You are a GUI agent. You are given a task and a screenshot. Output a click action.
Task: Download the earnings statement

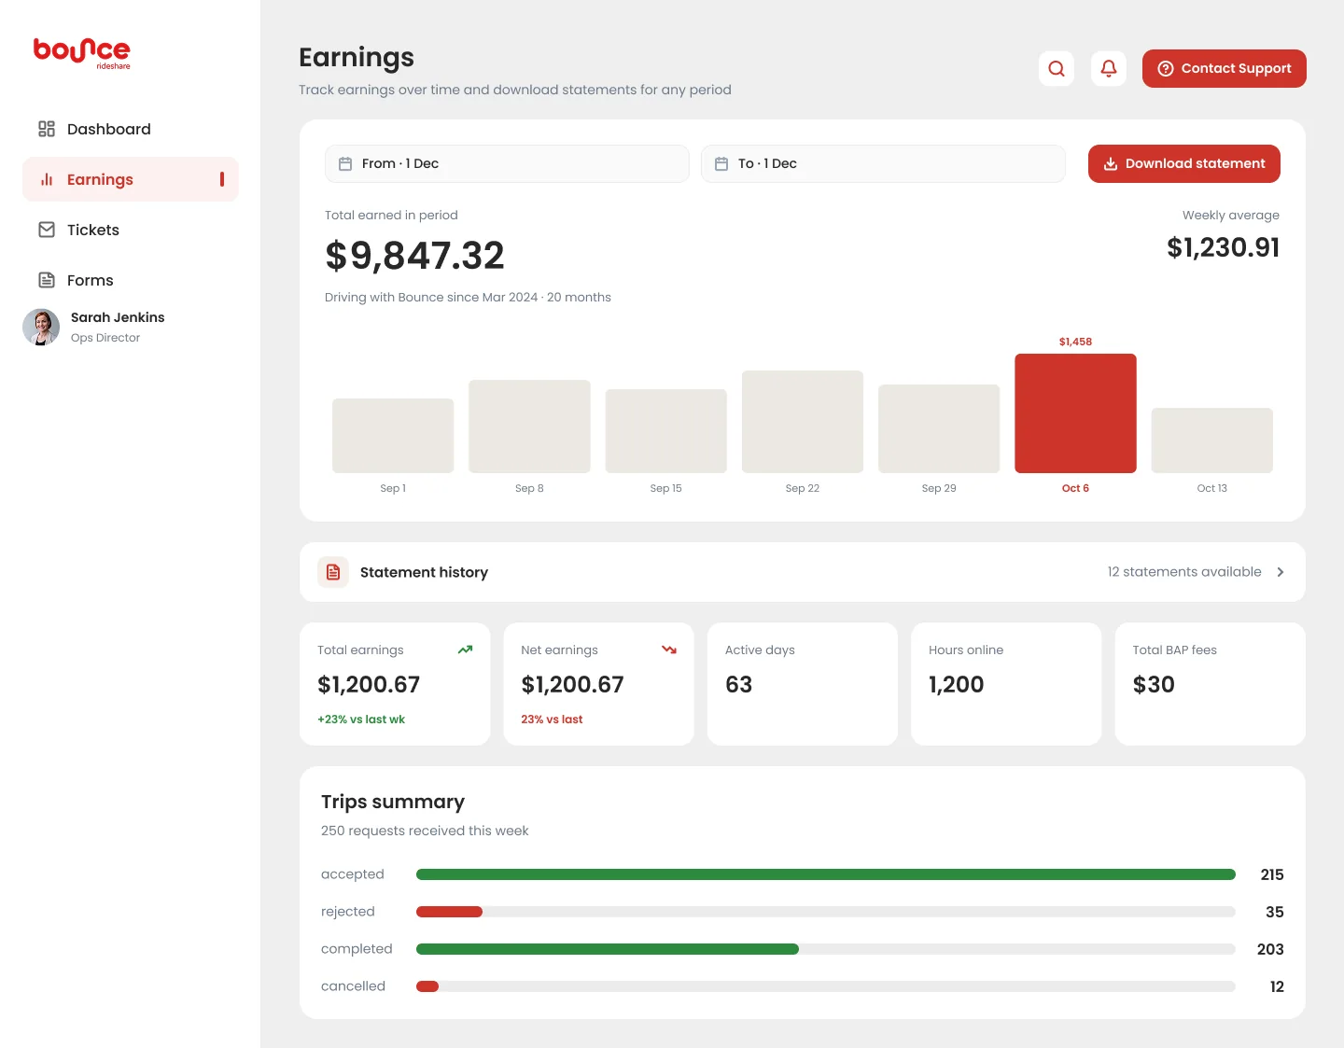point(1184,163)
